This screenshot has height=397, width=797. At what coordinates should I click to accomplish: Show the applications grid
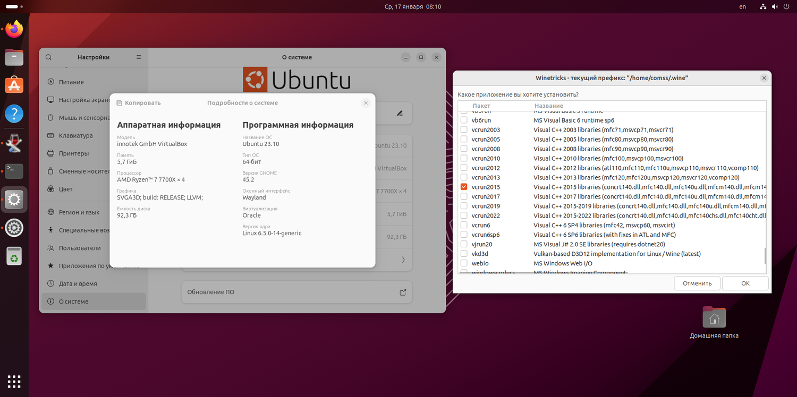14,381
